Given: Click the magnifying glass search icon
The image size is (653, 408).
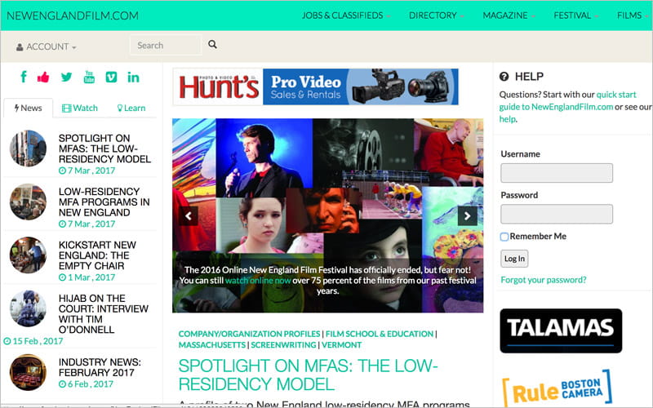Looking at the screenshot, I should [x=212, y=46].
